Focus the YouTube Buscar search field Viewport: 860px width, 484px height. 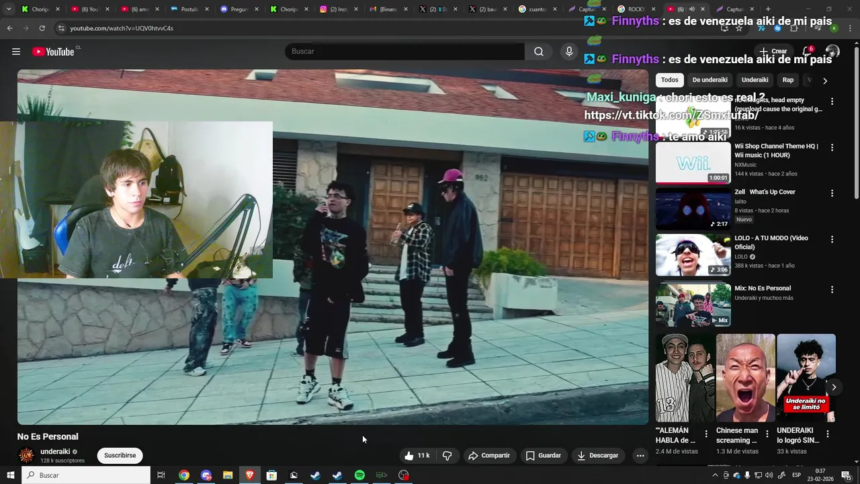[404, 52]
